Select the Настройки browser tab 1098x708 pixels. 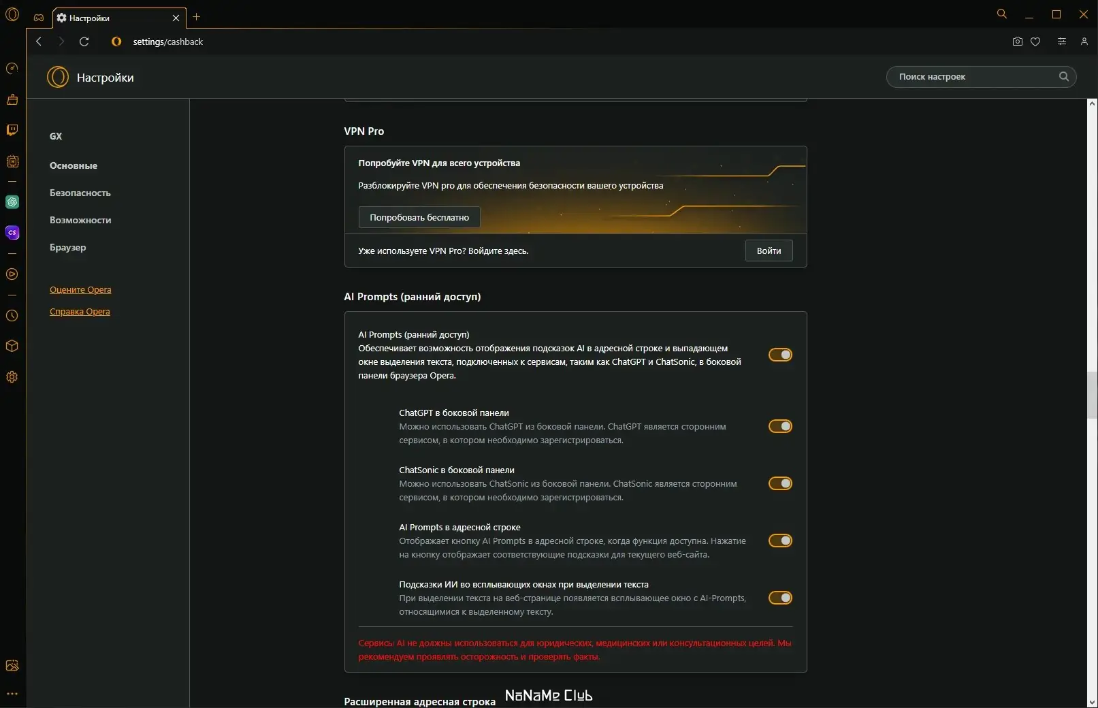coord(119,18)
